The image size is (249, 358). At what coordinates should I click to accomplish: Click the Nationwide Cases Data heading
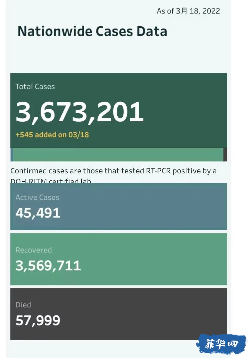92,31
